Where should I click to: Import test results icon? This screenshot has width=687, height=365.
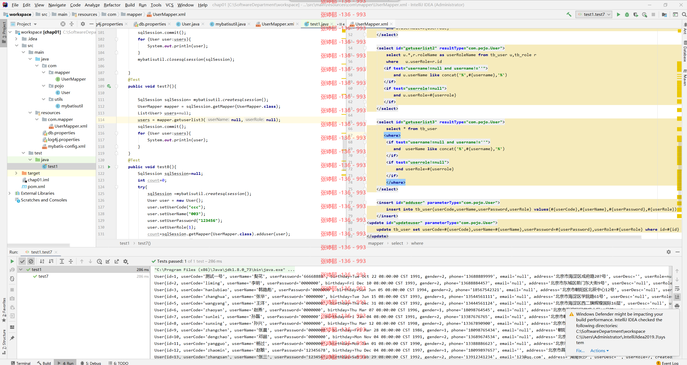108,261
